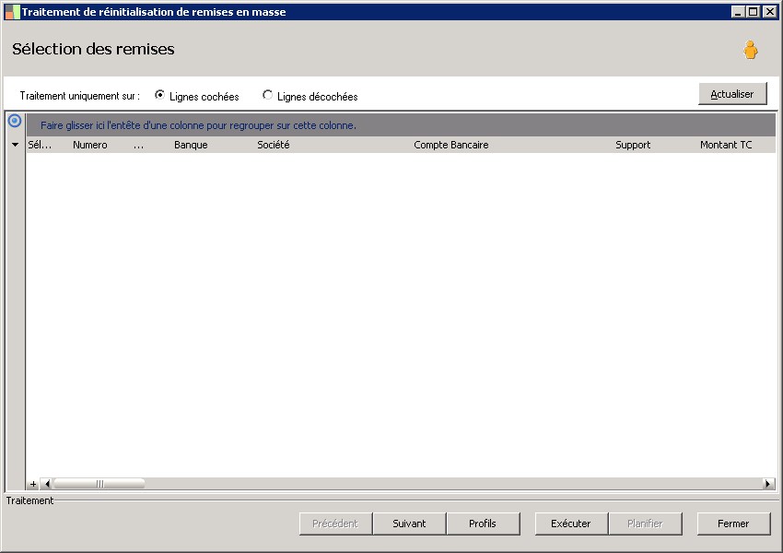Image resolution: width=783 pixels, height=553 pixels.
Task: Click the orange user figure icon
Action: (750, 50)
